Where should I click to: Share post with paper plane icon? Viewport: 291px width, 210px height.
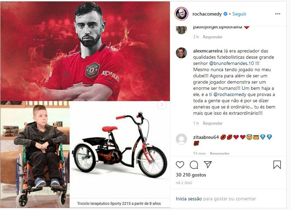coord(208,164)
